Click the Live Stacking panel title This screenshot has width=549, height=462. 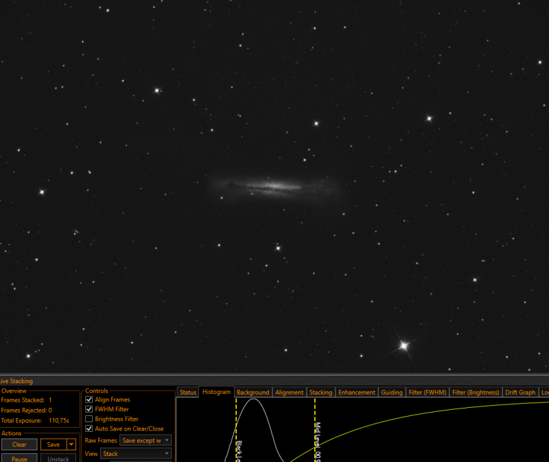(16, 381)
